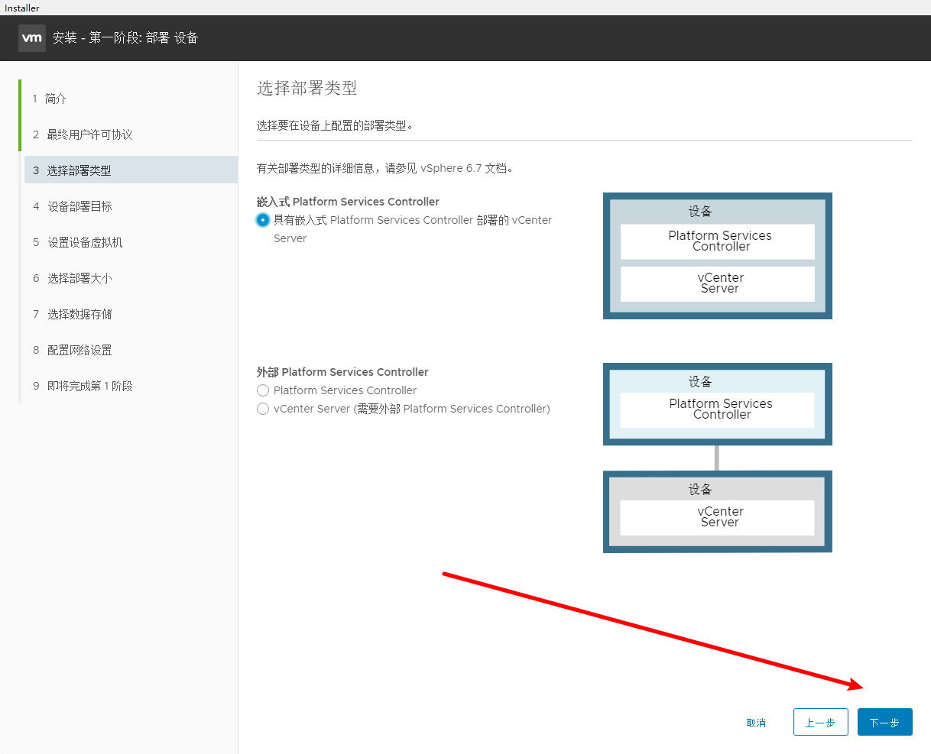Click the external vCenter Server diagram box

click(717, 512)
